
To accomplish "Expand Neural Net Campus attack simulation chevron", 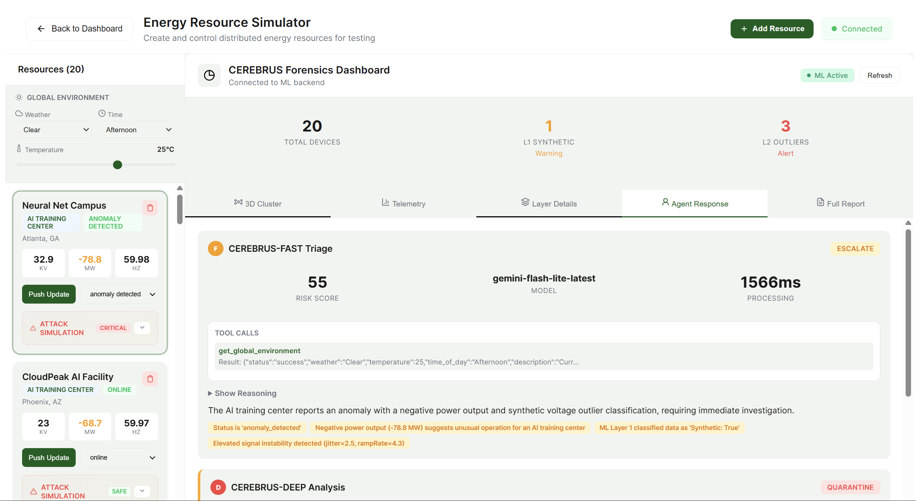I will 142,328.
